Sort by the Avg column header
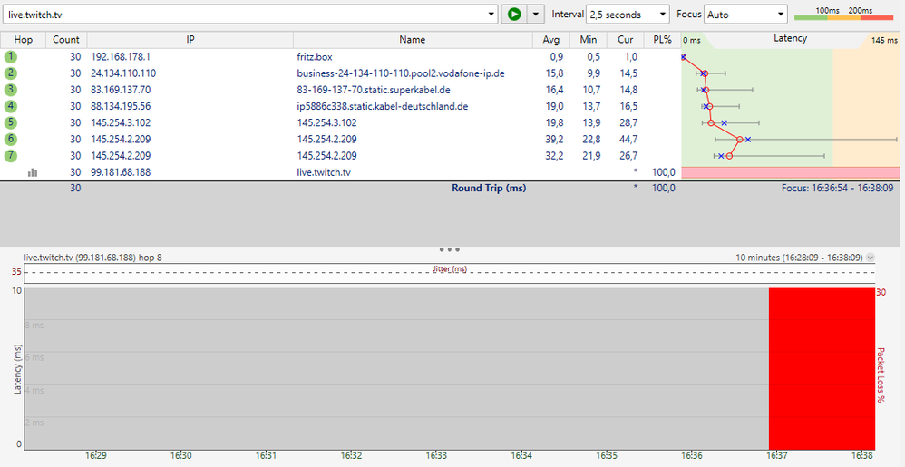Screen dimensions: 905x467 [551, 40]
